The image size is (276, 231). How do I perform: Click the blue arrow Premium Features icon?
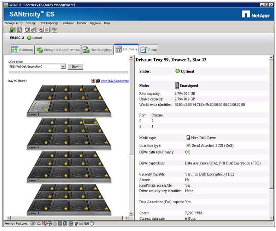tap(65, 224)
